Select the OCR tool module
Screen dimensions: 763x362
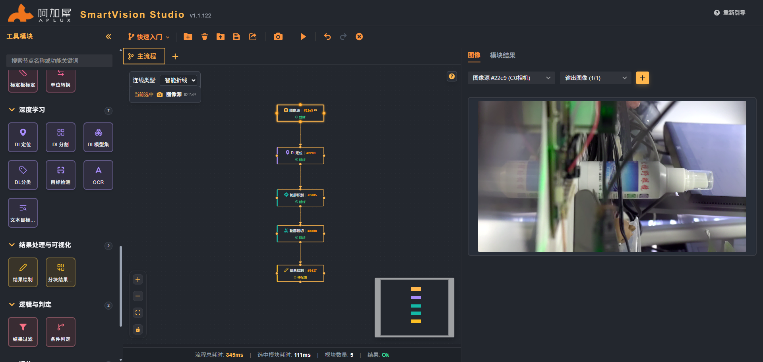98,175
